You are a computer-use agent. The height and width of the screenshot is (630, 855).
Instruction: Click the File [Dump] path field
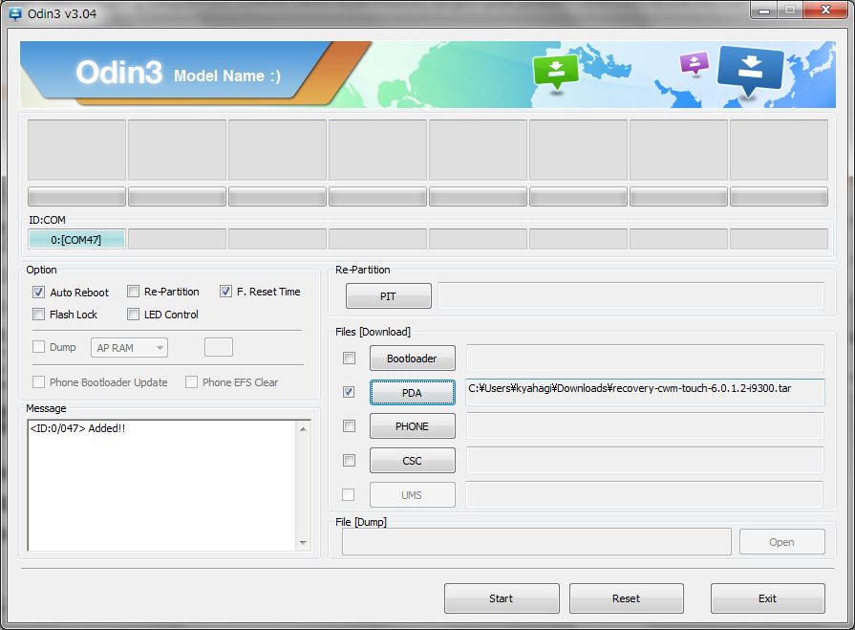[x=537, y=542]
